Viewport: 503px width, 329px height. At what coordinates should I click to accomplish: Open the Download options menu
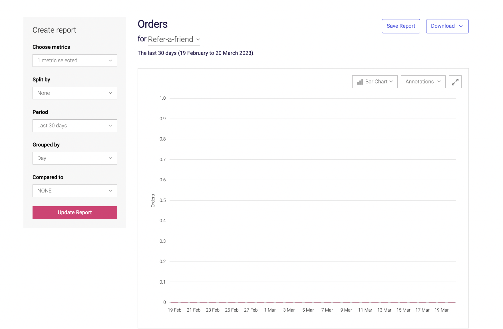point(447,26)
